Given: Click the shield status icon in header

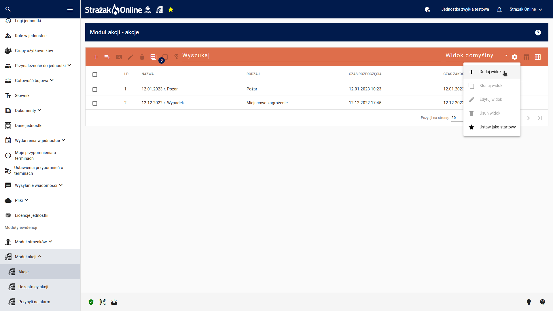Looking at the screenshot, I should coord(427,10).
